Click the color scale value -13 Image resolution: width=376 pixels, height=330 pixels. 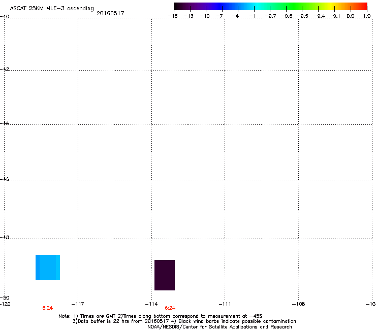pos(189,16)
